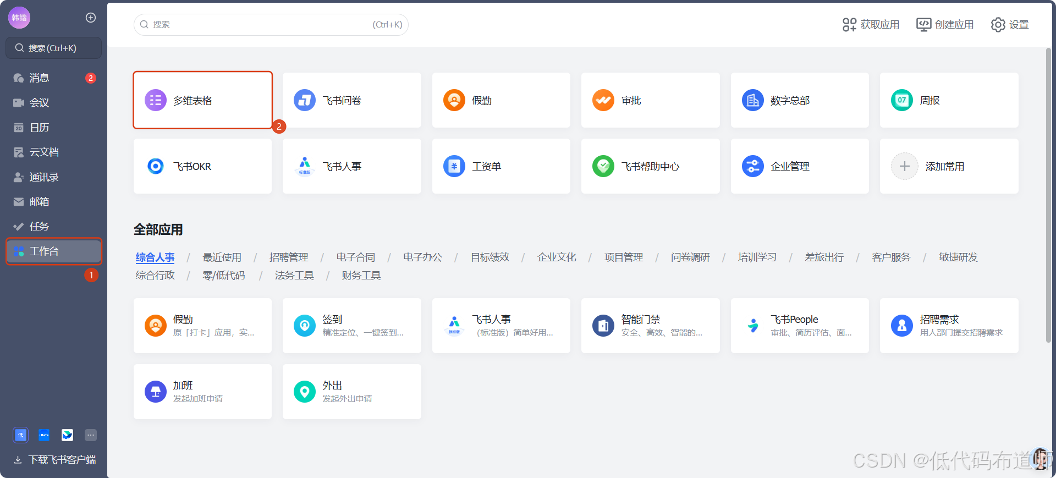The image size is (1056, 478).
Task: Open 会议 meetings in sidebar
Action: pos(54,103)
